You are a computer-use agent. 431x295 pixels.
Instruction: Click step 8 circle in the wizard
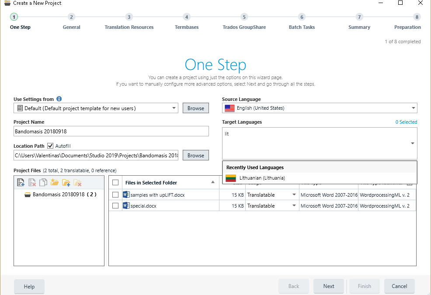pos(417,17)
